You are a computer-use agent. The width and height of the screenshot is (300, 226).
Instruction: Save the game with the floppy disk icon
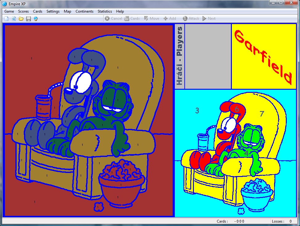pos(28,18)
